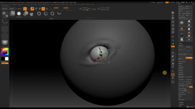Image resolution: width=195 pixels, height=109 pixels.
Task: Open the Zplugin menu
Action: click(88, 4)
